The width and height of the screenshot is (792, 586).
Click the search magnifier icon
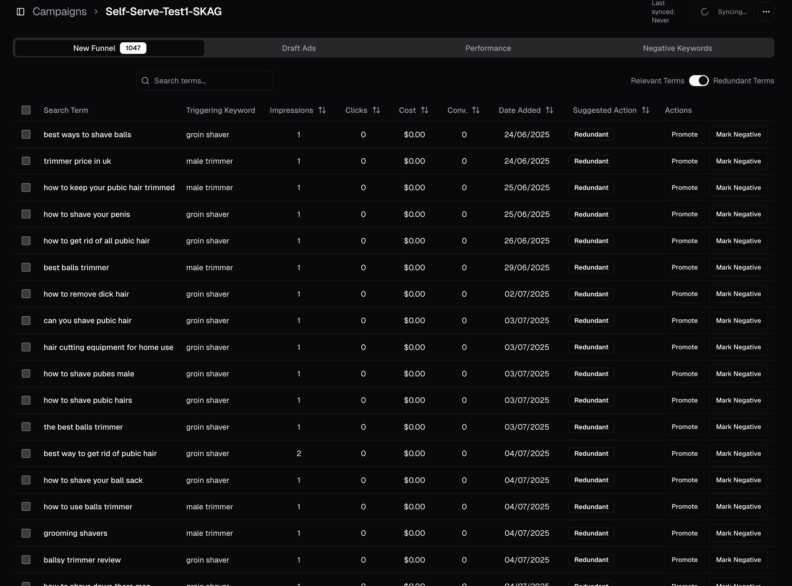click(145, 81)
